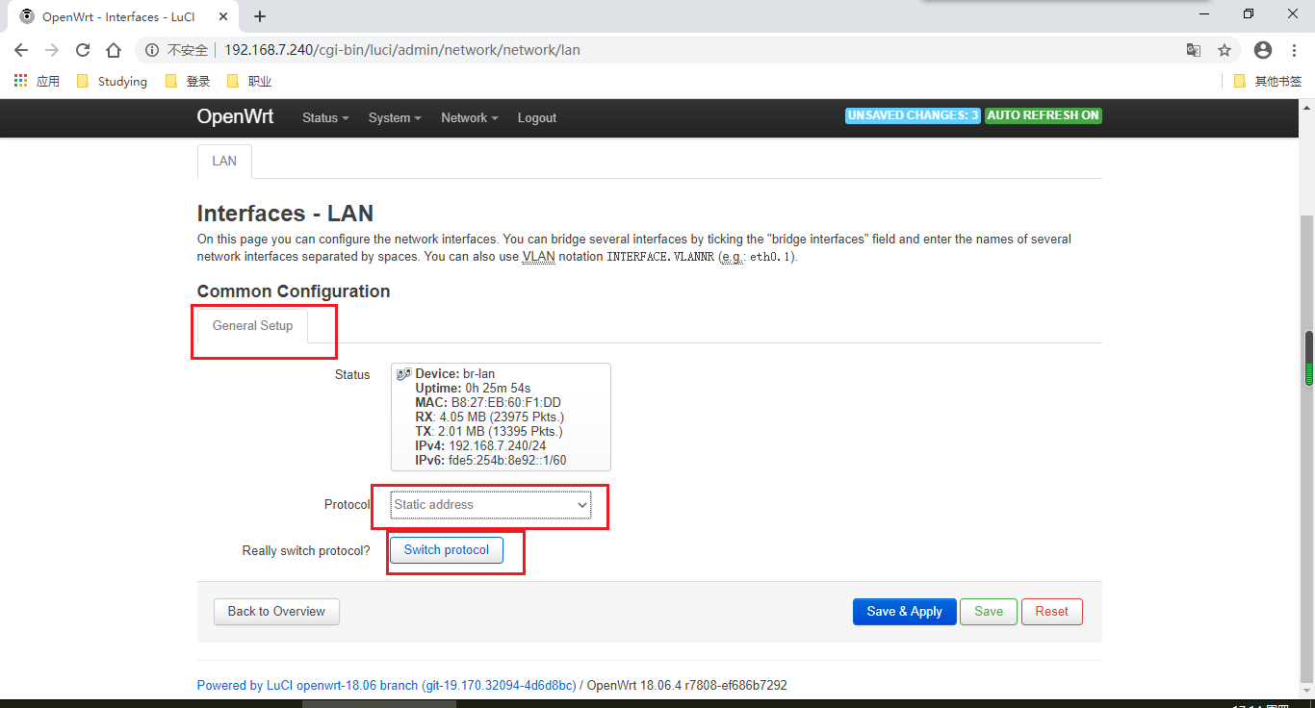1315x708 pixels.
Task: Click IPv6 value fde5:254b:8e92::1/60
Action: 506,460
